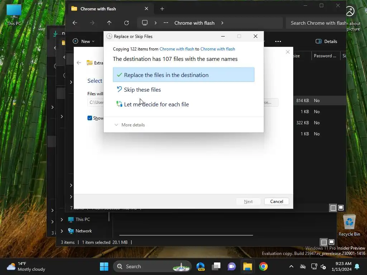367x275 pixels.
Task: Click the taskbar Search box
Action: tap(152, 266)
